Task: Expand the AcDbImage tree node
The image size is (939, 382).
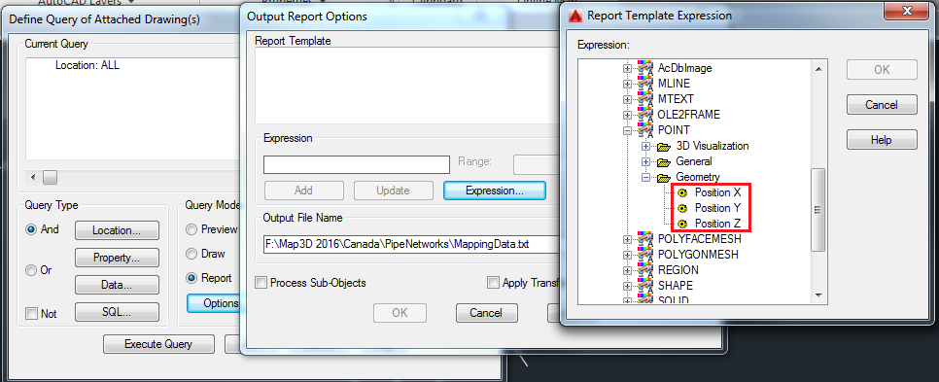Action: (627, 68)
